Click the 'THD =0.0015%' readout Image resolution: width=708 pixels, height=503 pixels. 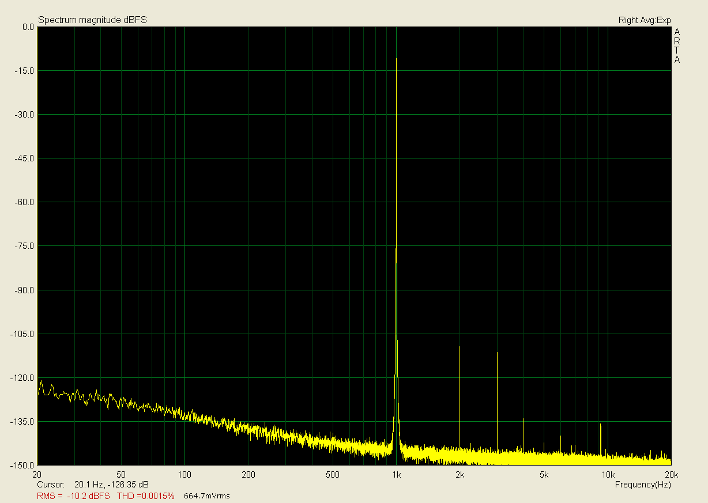146,496
